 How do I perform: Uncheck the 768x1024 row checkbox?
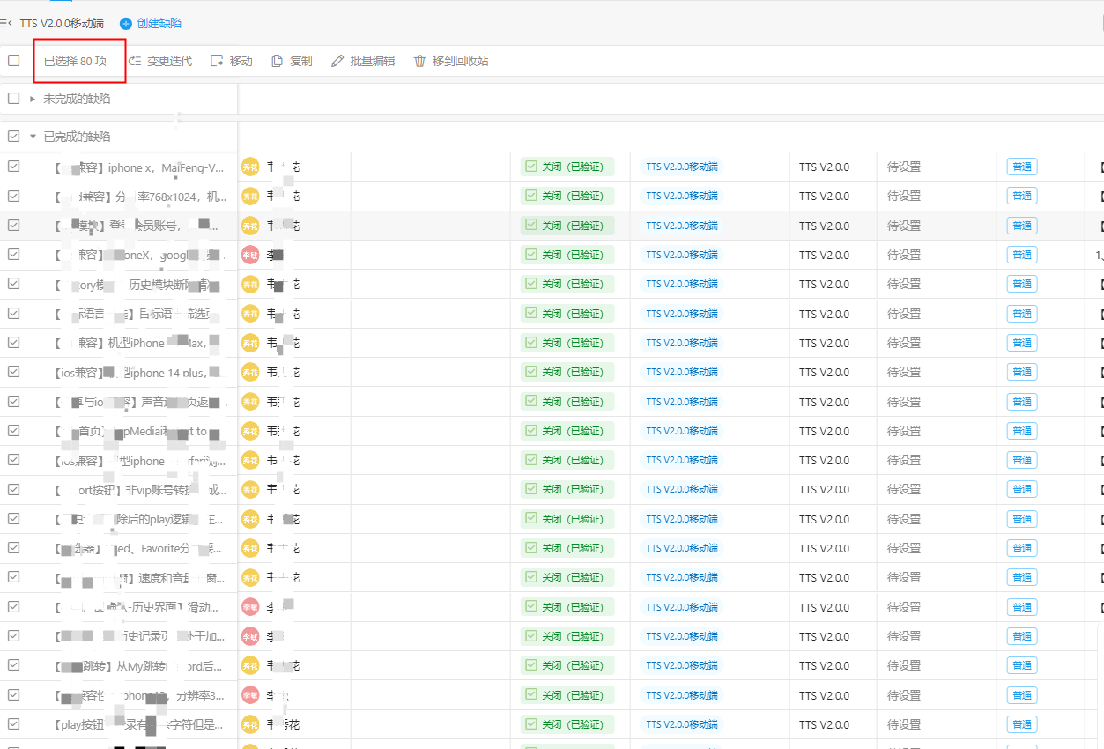(14, 196)
